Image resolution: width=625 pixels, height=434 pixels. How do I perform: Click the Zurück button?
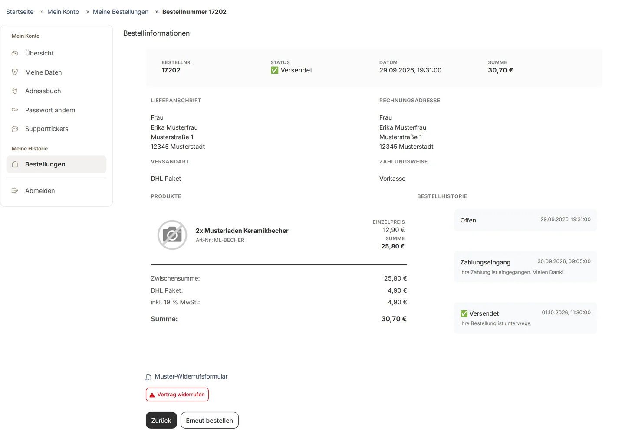pos(161,421)
